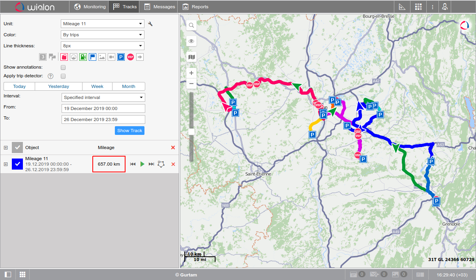Screen dimensions: 476x280
Task: Click the wrench icon beside the Unit field
Action: [x=150, y=24]
